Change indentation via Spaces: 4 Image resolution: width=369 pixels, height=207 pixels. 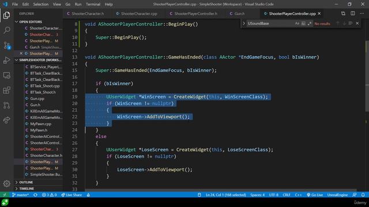click(x=257, y=195)
